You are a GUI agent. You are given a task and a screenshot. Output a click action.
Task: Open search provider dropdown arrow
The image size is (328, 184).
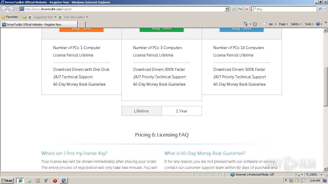coord(325,9)
